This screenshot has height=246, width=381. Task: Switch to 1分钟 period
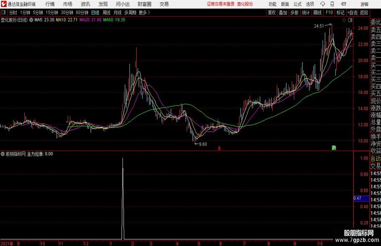point(25,13)
